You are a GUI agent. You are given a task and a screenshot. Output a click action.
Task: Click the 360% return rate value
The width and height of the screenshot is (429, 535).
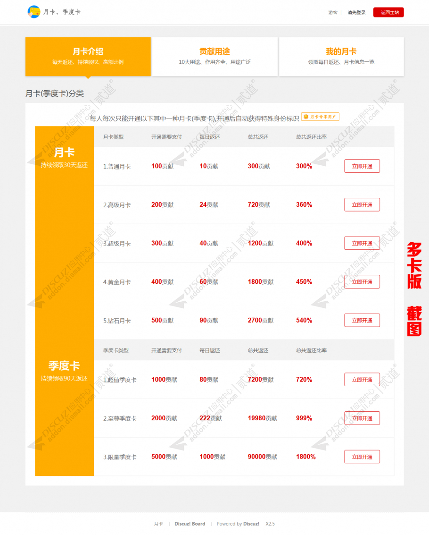pyautogui.click(x=304, y=205)
